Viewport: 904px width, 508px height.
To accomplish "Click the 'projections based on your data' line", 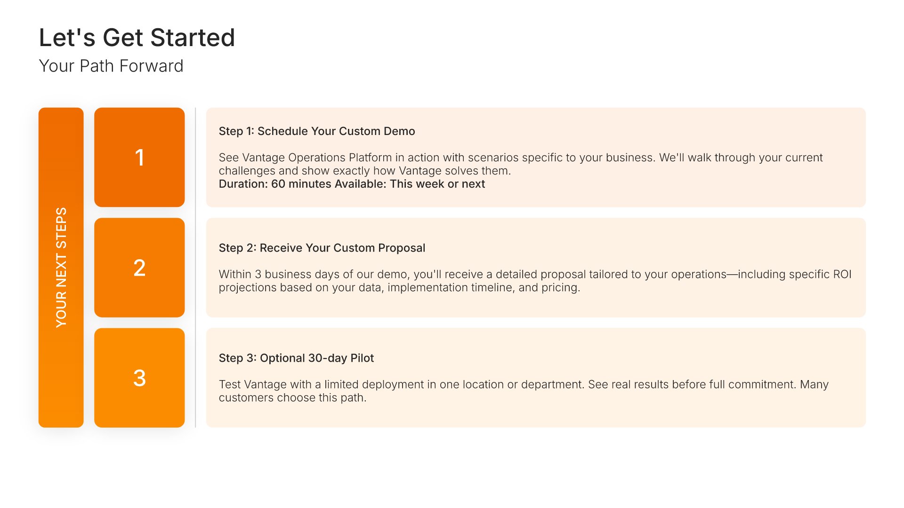I will click(399, 287).
